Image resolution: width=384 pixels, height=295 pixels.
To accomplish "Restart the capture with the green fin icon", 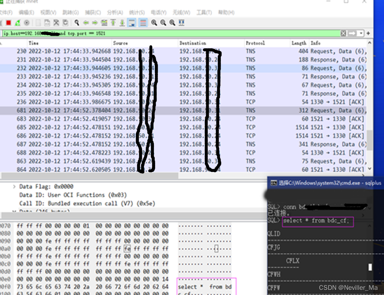I will (17, 23).
